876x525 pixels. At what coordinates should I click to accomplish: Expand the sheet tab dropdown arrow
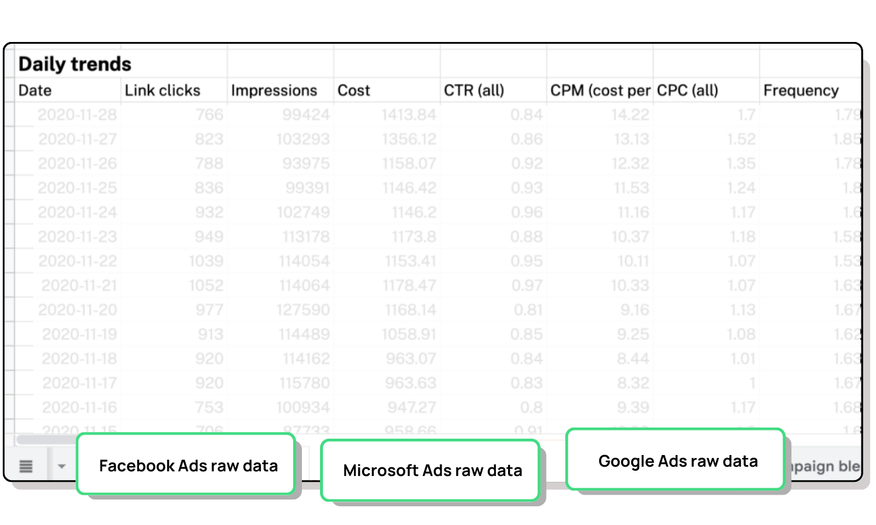pos(61,466)
